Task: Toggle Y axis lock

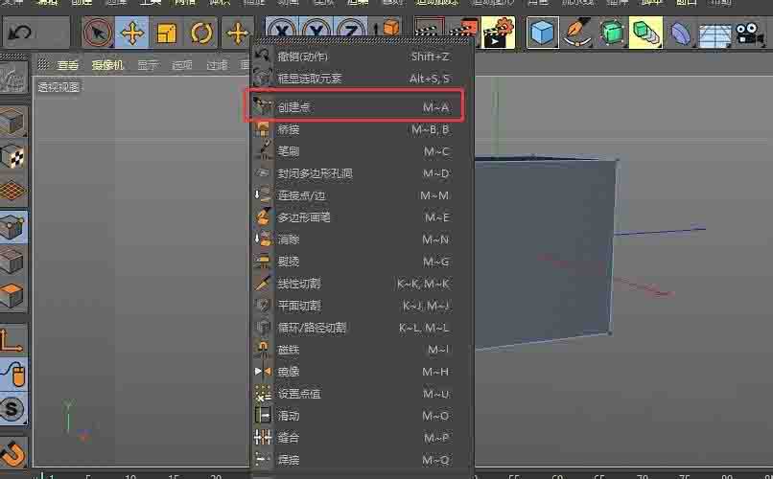Action: [316, 29]
